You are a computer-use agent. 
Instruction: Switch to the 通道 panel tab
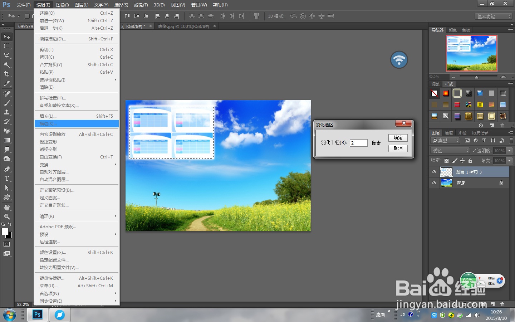pos(449,133)
